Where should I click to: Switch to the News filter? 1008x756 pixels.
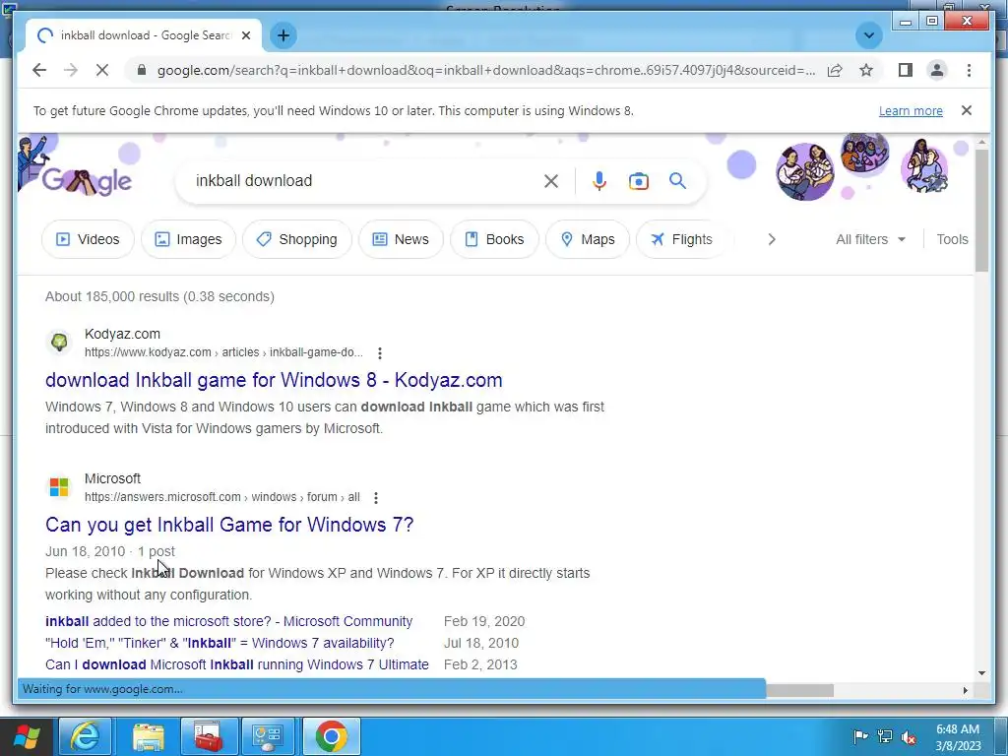tap(402, 239)
